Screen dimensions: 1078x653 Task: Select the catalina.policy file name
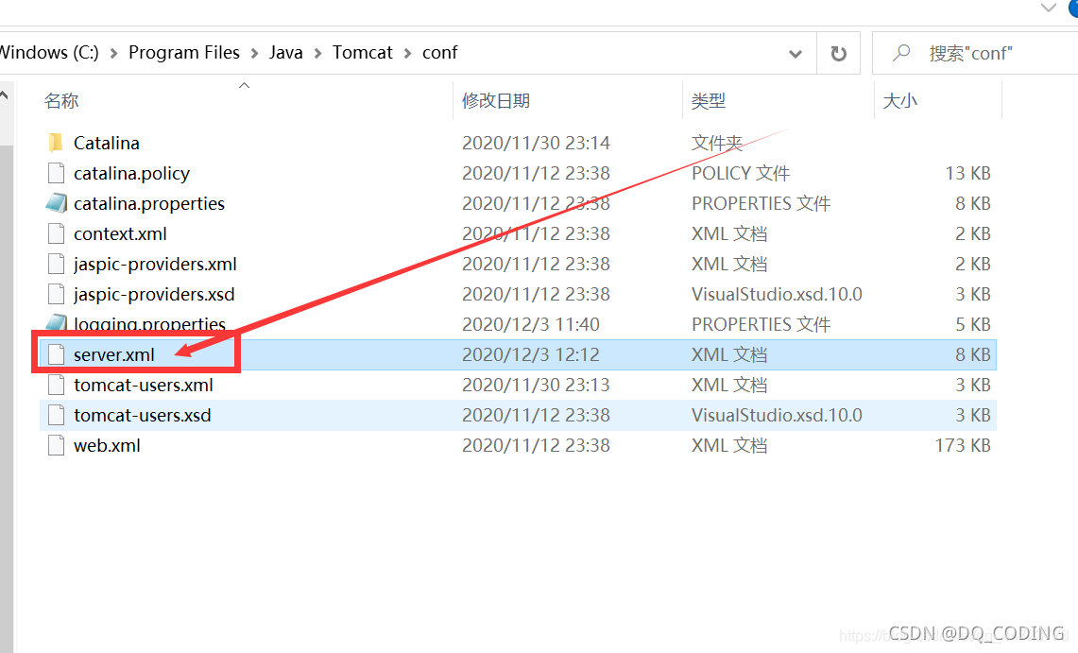[132, 173]
